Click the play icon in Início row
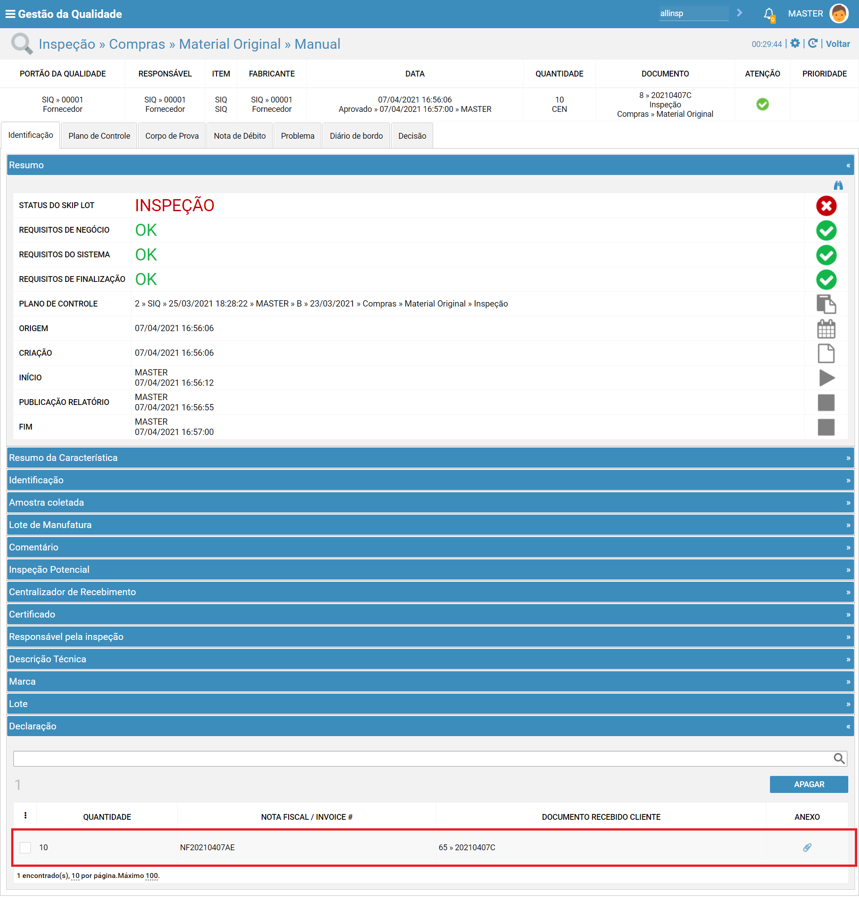This screenshot has height=899, width=859. pyautogui.click(x=826, y=378)
